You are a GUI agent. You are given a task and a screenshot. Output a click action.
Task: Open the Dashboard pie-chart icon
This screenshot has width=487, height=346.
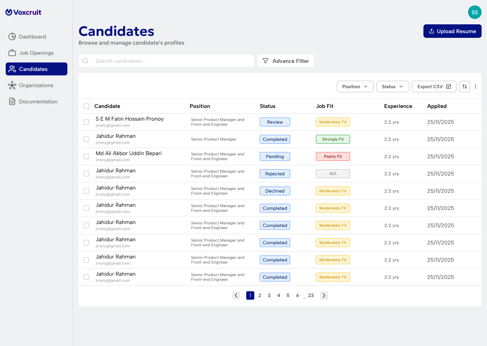tap(12, 36)
